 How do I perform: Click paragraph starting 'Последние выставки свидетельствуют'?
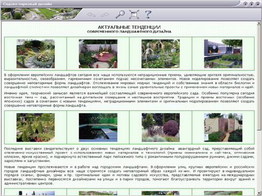129,154
